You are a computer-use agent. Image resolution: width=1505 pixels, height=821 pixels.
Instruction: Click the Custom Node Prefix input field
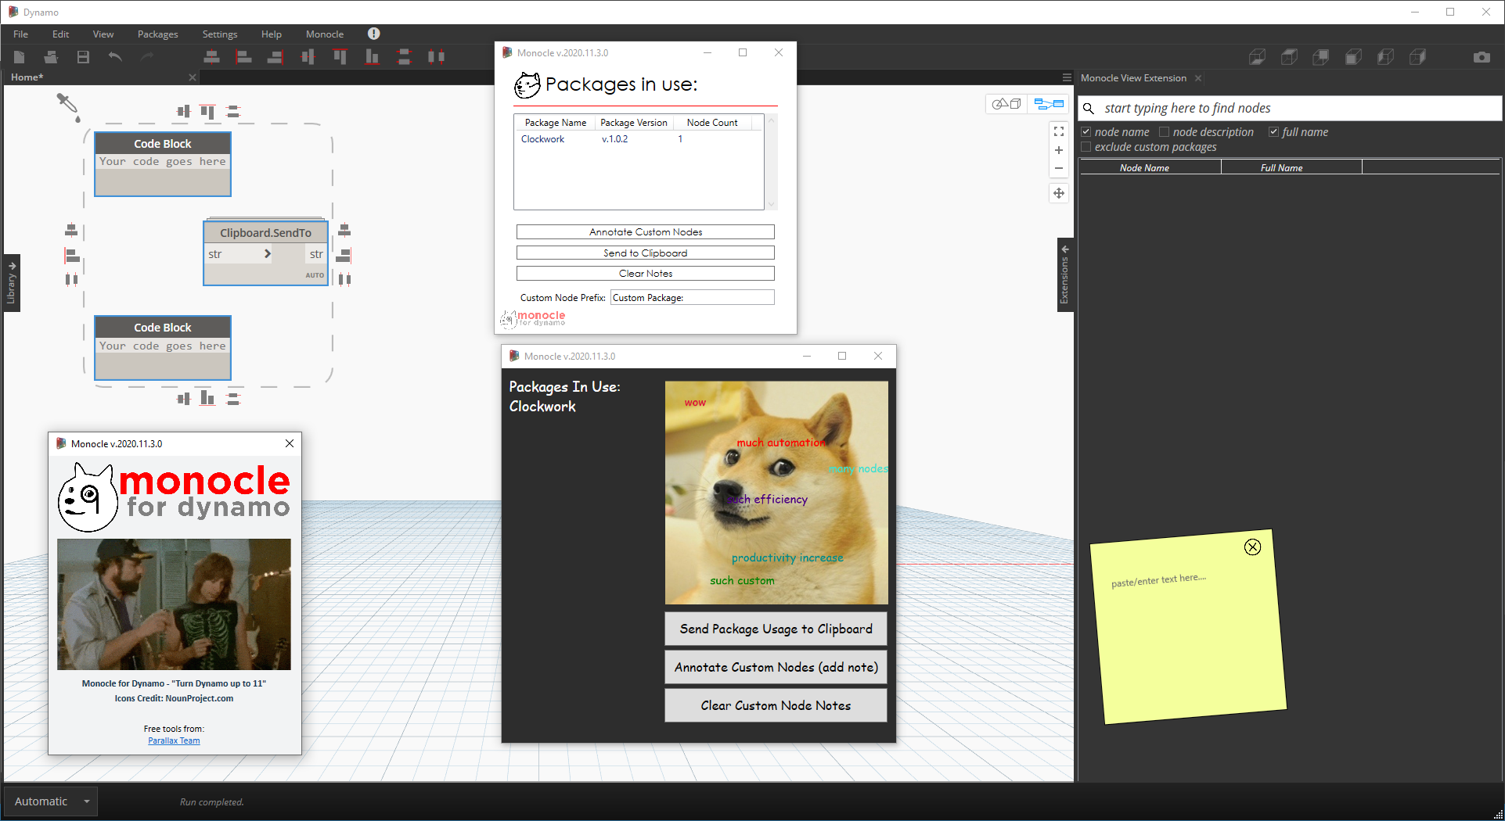(x=692, y=298)
